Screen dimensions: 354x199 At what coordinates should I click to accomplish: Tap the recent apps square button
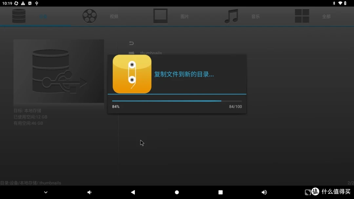pyautogui.click(x=221, y=192)
